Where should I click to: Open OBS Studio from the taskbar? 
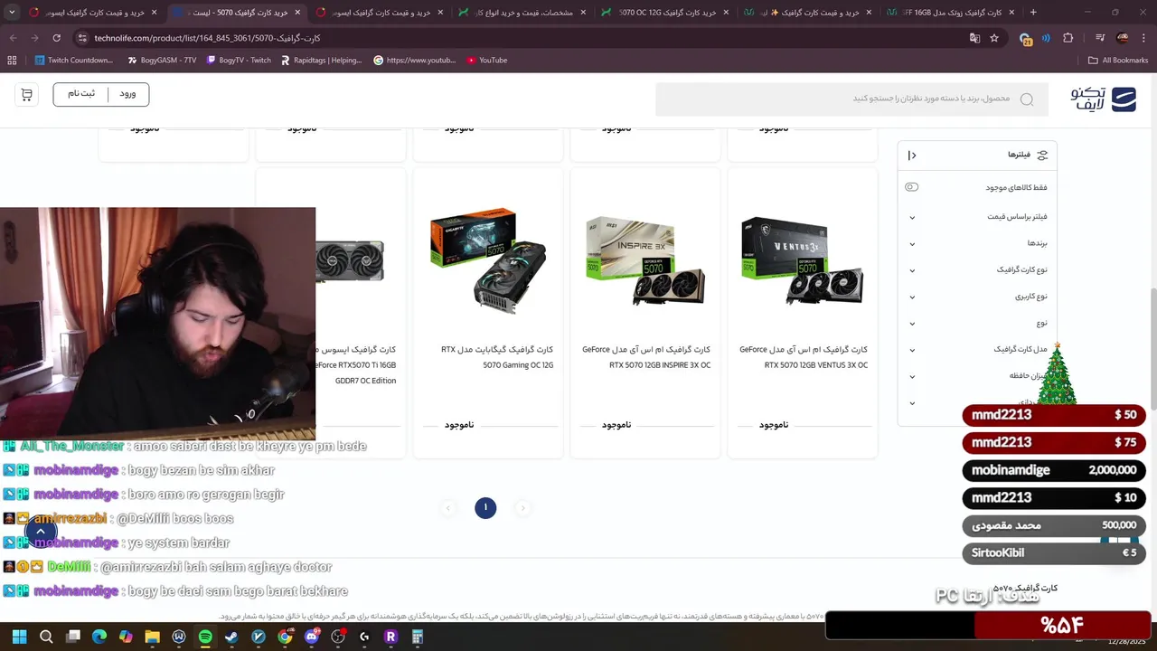coord(338,637)
